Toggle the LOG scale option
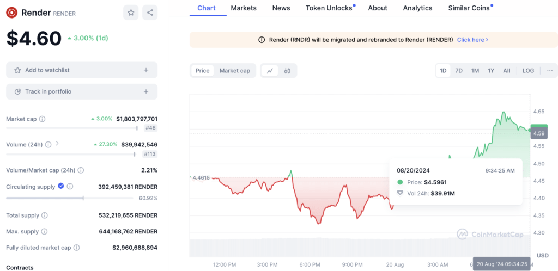The height and width of the screenshot is (271, 558). 528,71
